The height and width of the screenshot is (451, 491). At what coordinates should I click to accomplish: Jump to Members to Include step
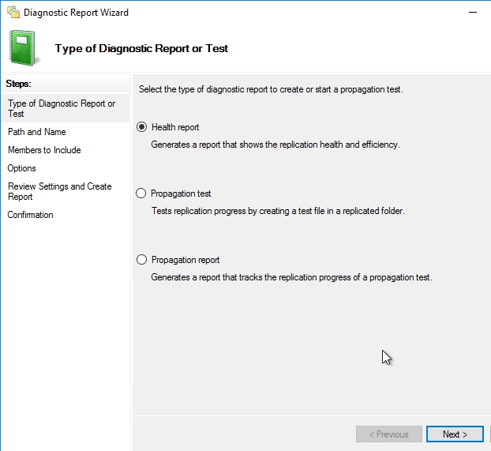44,150
